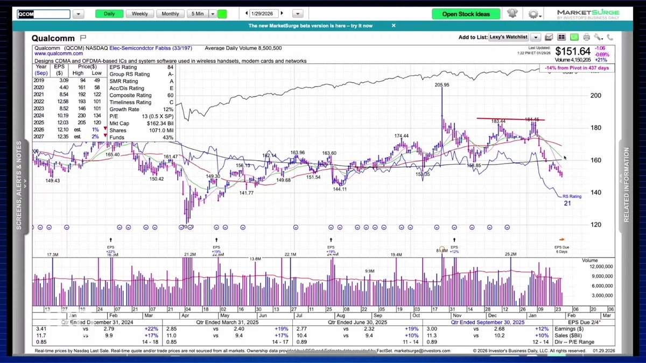
Task: Click the EPS +22% earnings marker
Action: 111,245
